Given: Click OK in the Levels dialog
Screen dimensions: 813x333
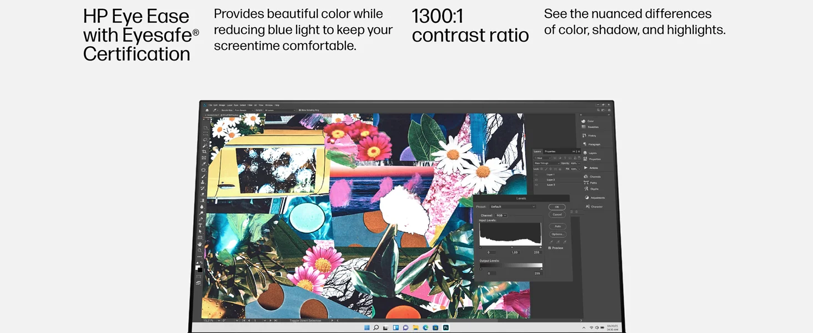Looking at the screenshot, I should click(557, 207).
